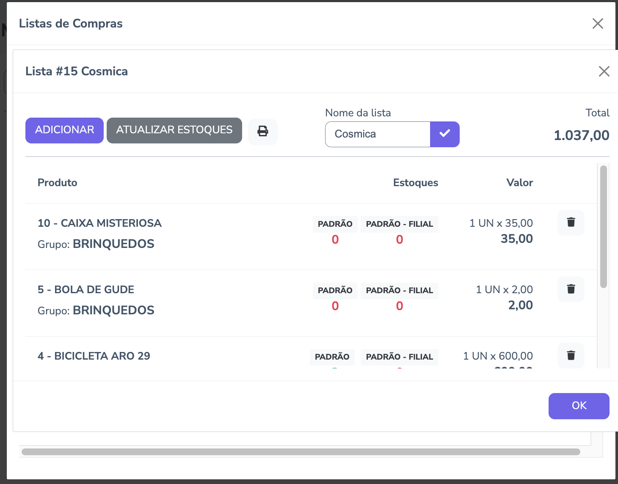
Task: Delete CAIXA MISTERIOSA from the list
Action: coord(571,223)
